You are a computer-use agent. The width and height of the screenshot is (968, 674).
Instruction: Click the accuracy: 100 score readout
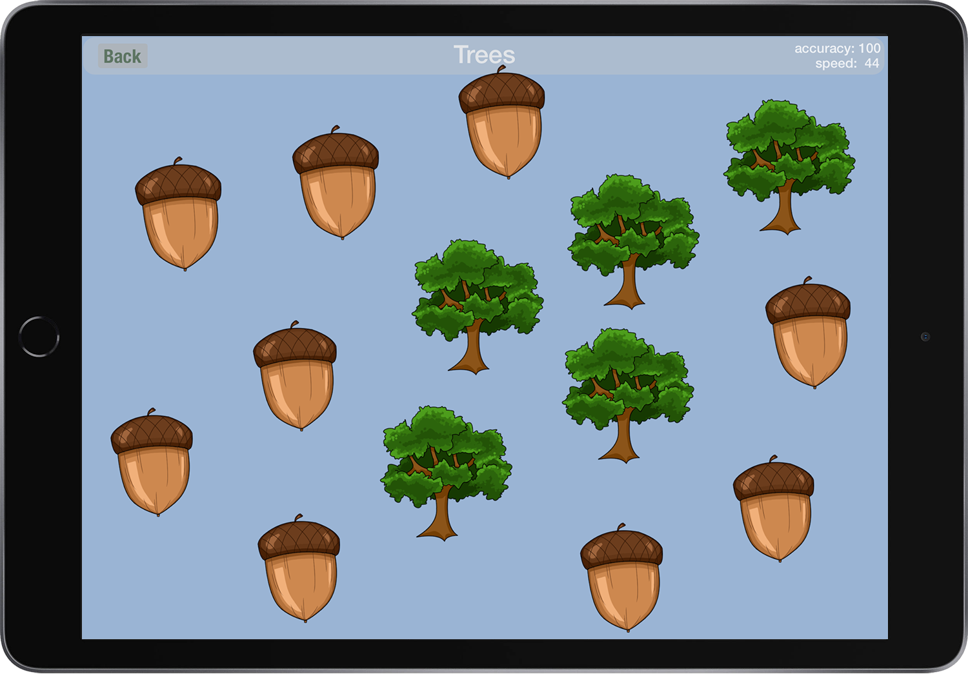(x=837, y=48)
